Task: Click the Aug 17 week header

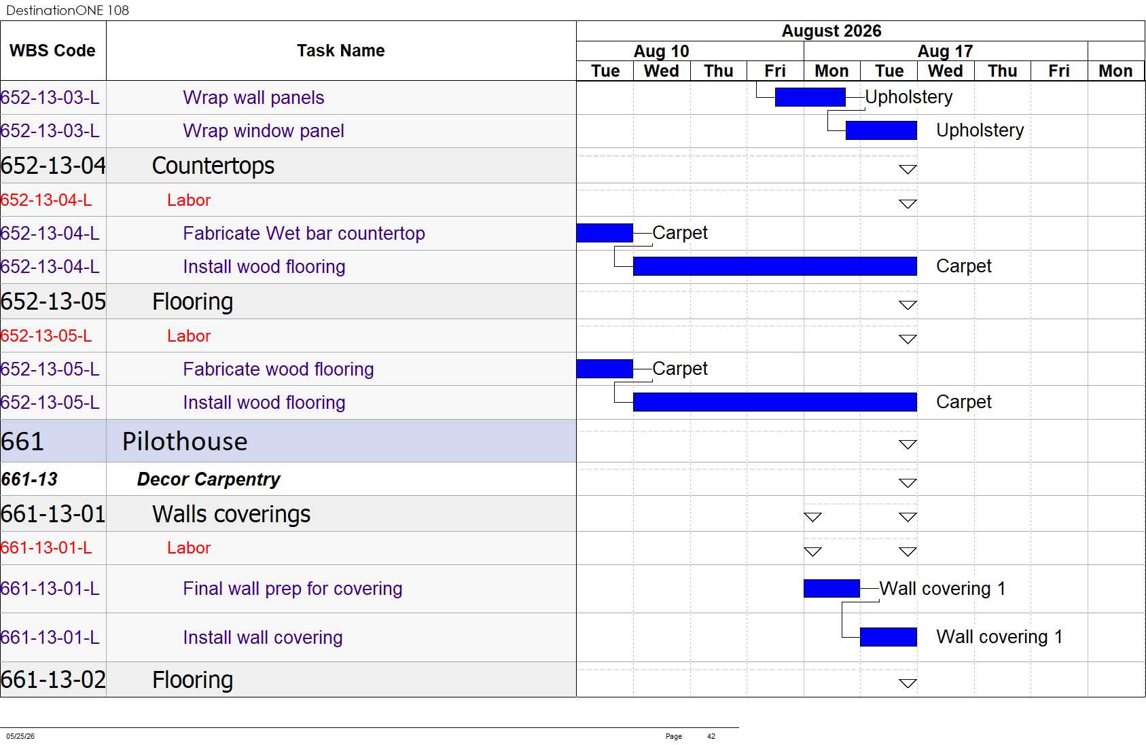Action: click(x=946, y=52)
